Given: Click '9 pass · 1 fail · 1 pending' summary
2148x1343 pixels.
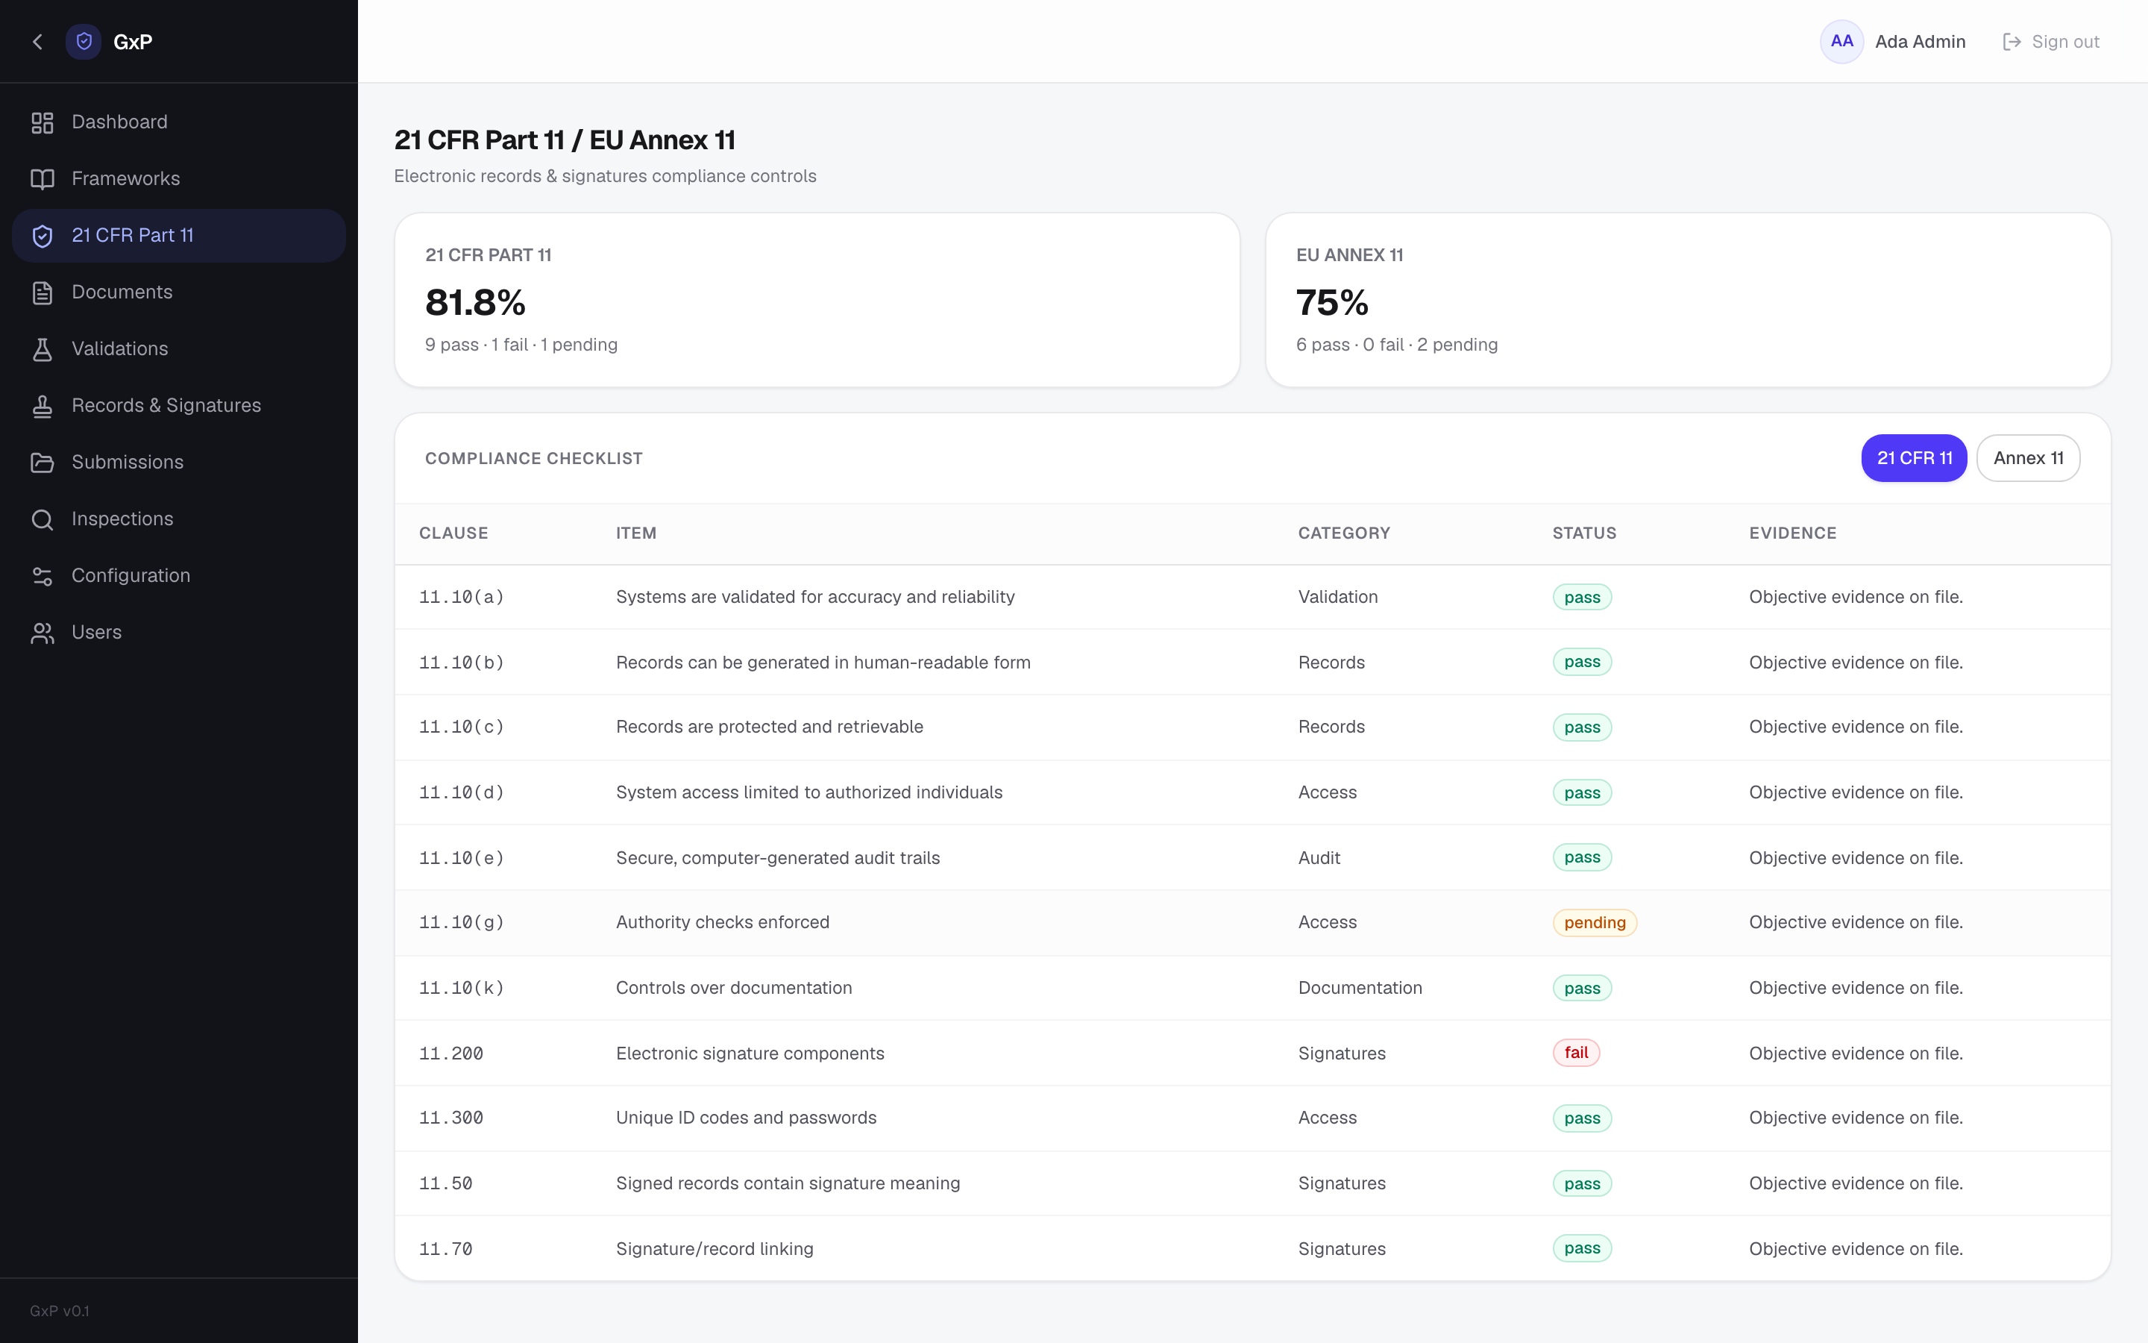Looking at the screenshot, I should (521, 345).
